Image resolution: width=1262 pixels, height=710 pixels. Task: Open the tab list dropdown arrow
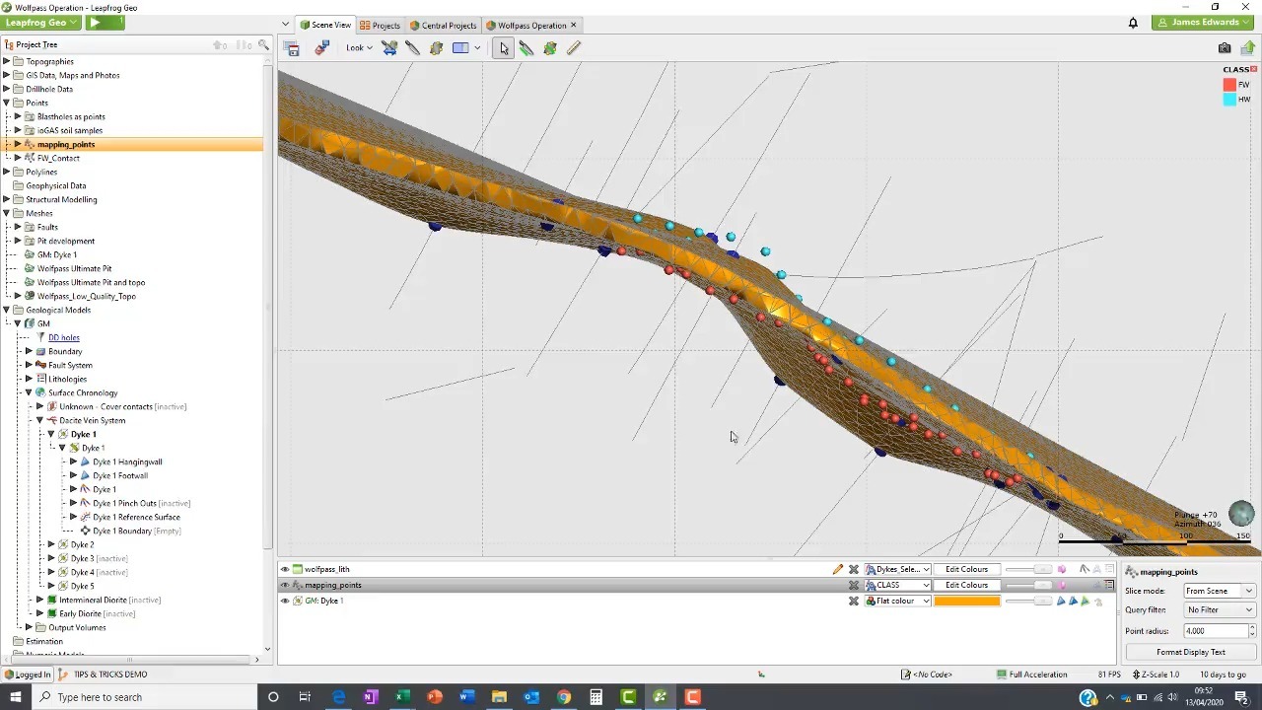(286, 25)
